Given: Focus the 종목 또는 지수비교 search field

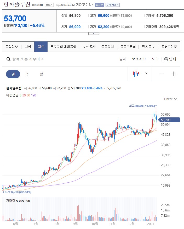Looking at the screenshot, I should pos(28,59).
